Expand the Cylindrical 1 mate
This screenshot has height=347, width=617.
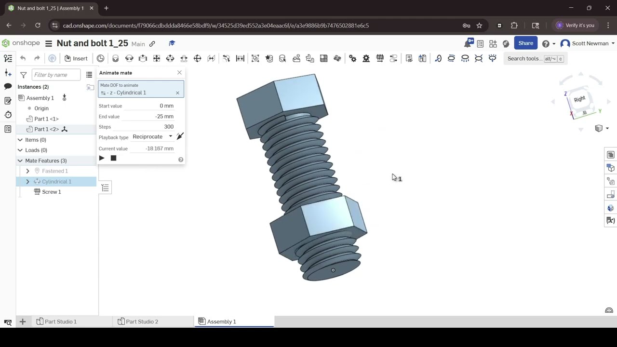tap(27, 182)
